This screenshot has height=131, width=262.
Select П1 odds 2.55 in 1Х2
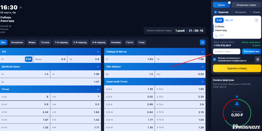17,59
